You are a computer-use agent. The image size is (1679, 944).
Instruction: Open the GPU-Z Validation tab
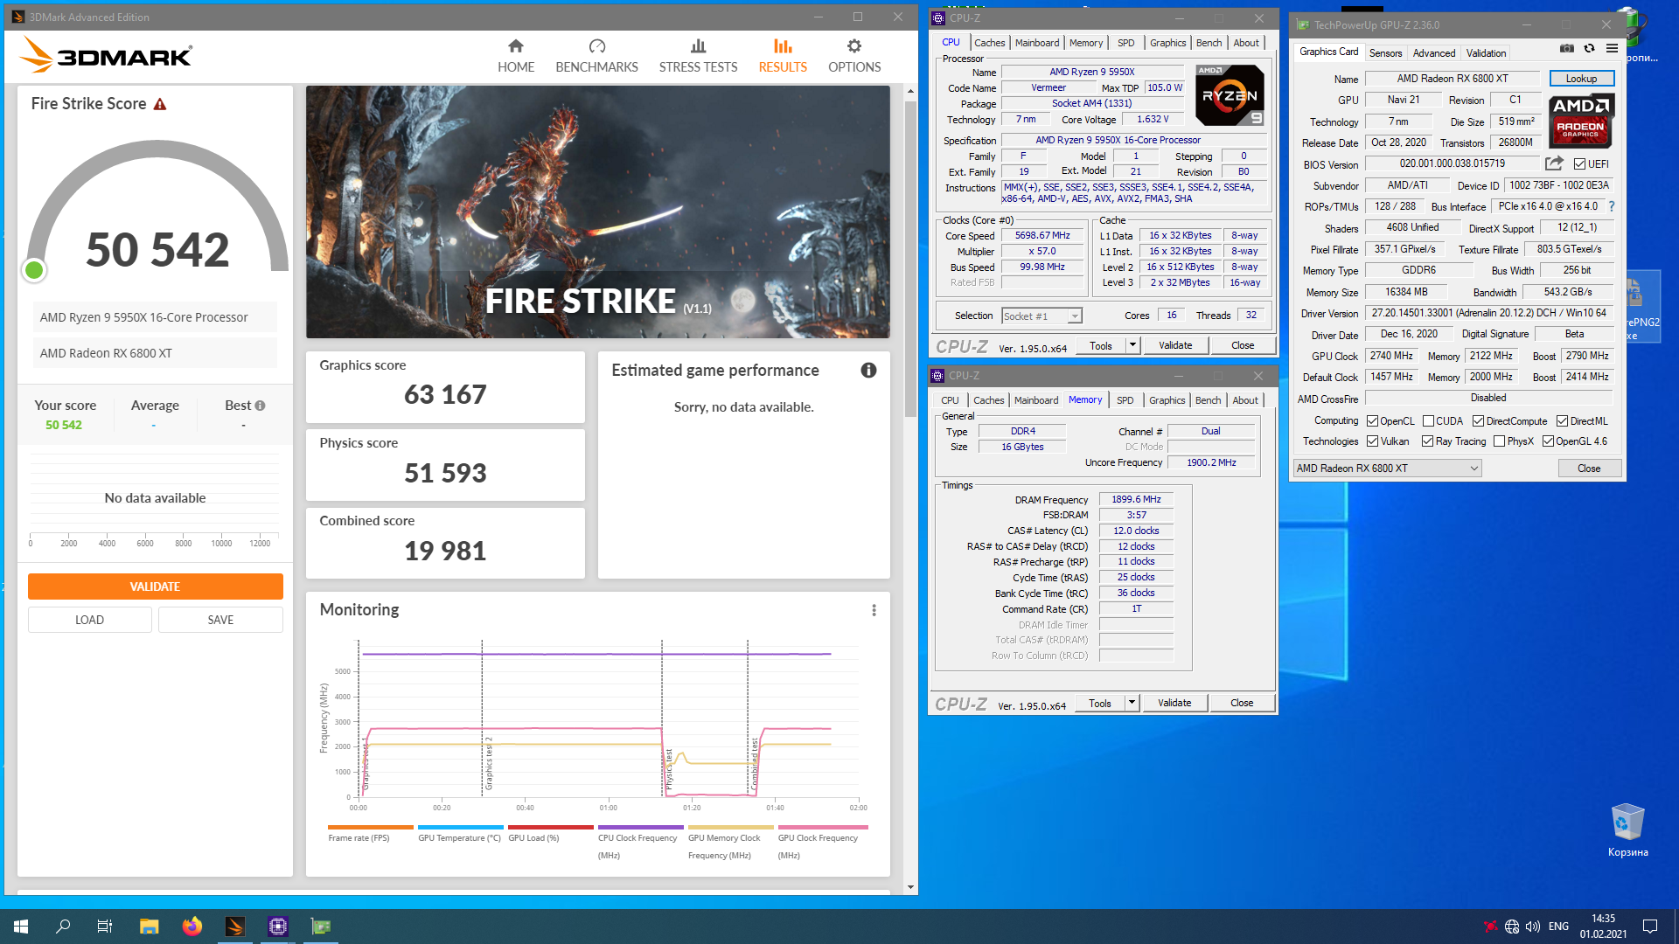click(1486, 53)
